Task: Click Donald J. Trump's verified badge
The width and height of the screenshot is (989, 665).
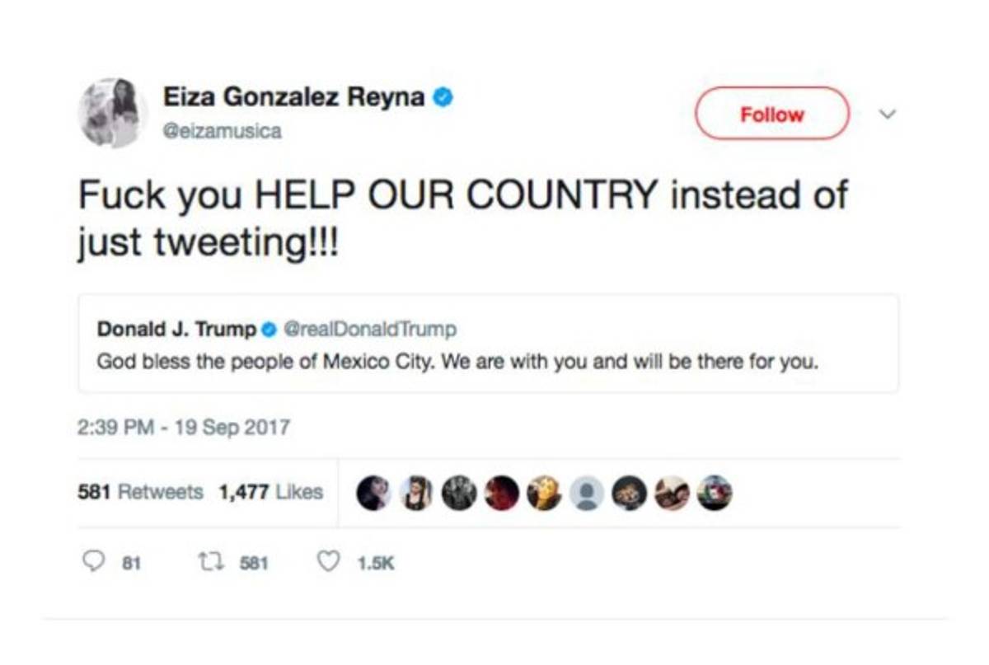Action: click(269, 330)
